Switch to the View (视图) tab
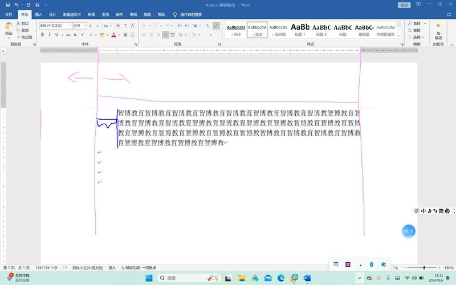Viewport: 456px width, 285px height. (x=147, y=15)
